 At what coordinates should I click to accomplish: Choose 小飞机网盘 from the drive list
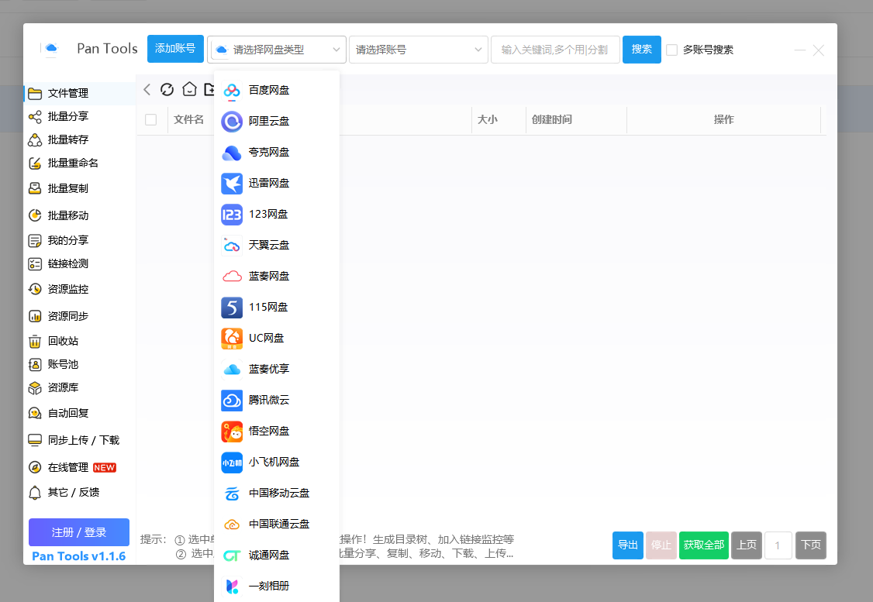pos(277,462)
